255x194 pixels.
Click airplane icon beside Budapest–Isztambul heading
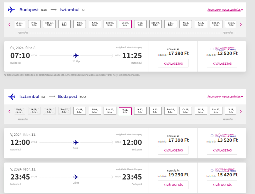click(x=11, y=10)
